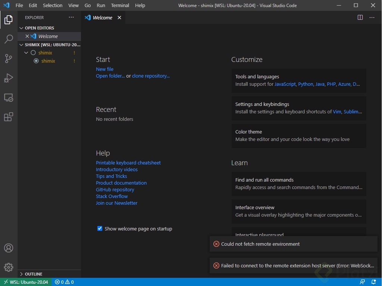Open the 'Introductory videos' link
Viewport: 382px width, 286px height.
click(x=117, y=170)
